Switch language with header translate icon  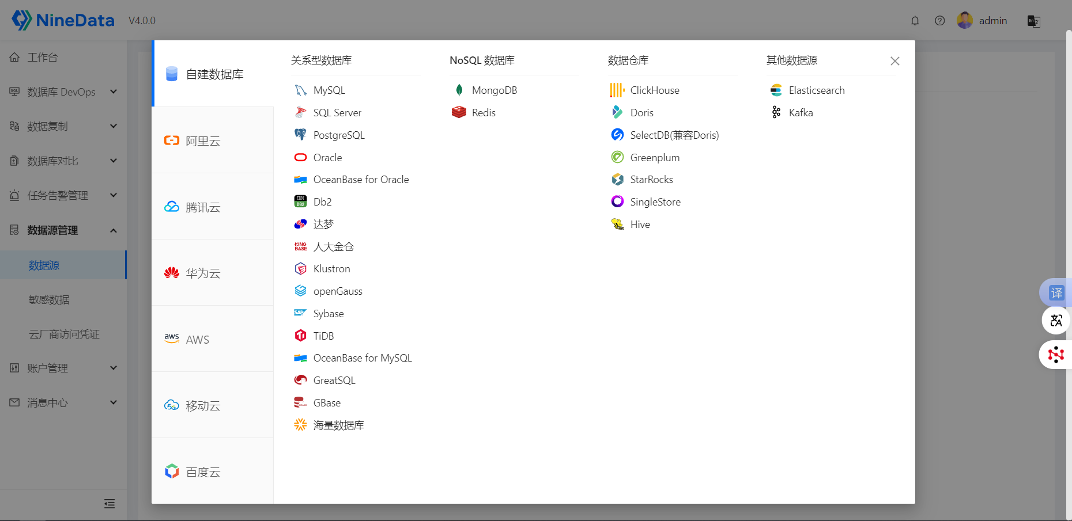click(1033, 21)
